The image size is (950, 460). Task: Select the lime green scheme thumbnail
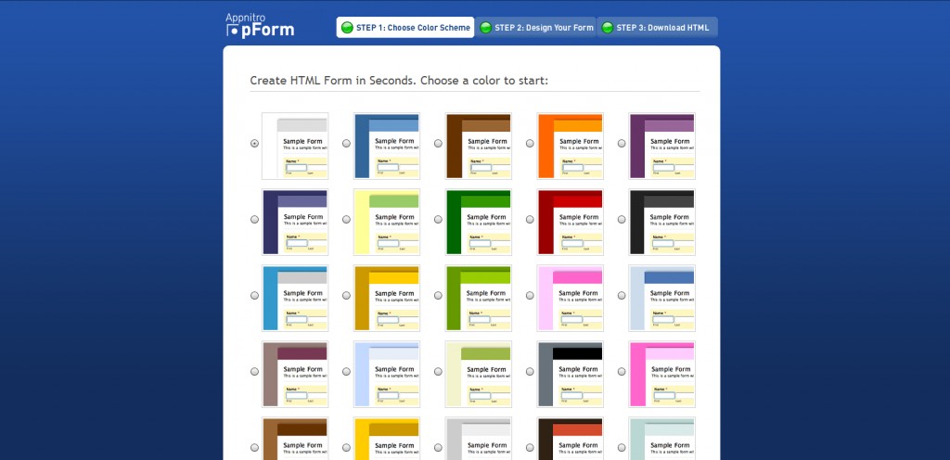pyautogui.click(x=478, y=298)
